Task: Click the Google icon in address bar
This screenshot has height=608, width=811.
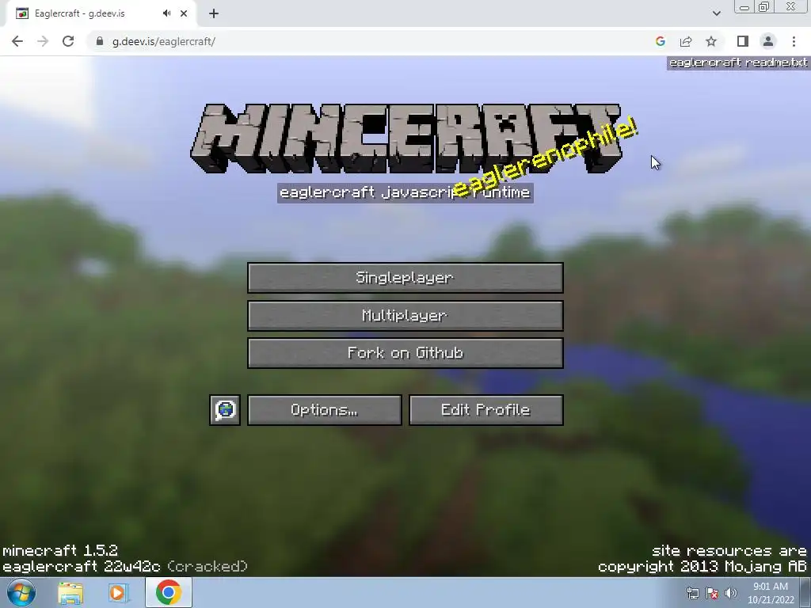Action: (x=660, y=41)
